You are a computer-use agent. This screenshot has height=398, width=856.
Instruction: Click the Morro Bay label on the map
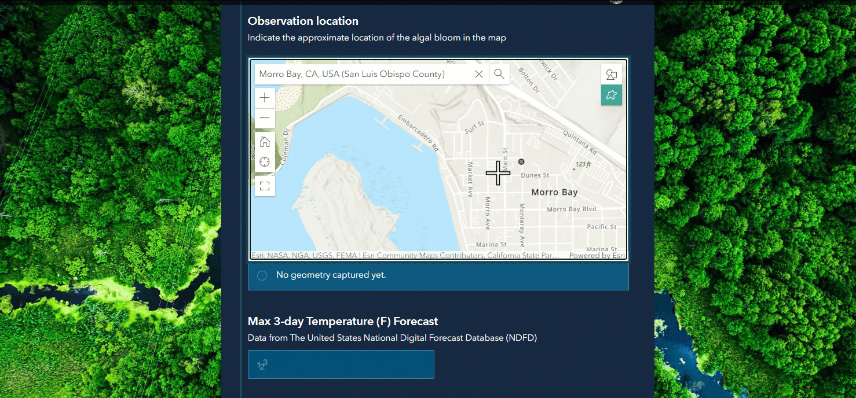(554, 192)
